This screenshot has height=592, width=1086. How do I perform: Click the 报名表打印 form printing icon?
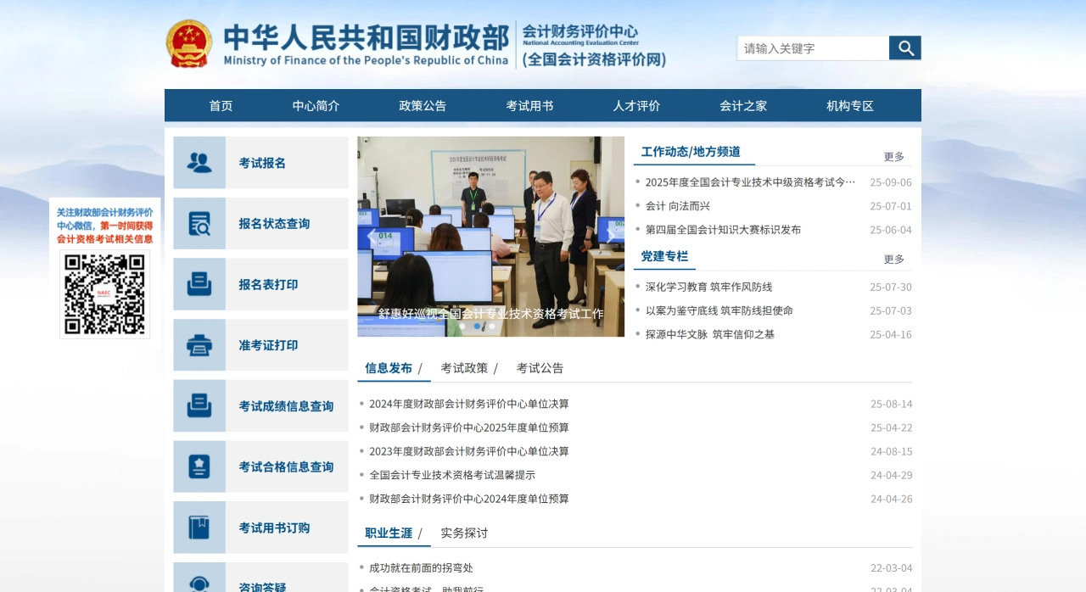199,284
